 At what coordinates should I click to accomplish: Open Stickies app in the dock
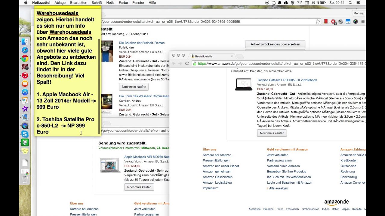pos(25,151)
